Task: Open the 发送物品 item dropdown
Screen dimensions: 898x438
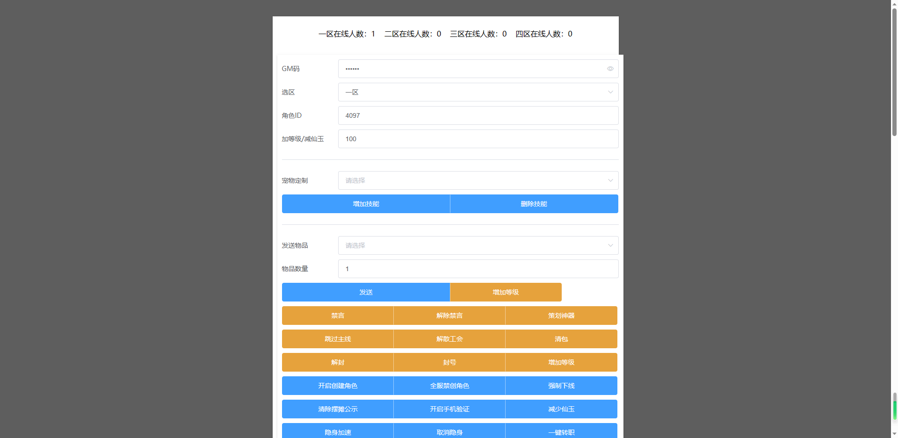Action: pyautogui.click(x=478, y=245)
